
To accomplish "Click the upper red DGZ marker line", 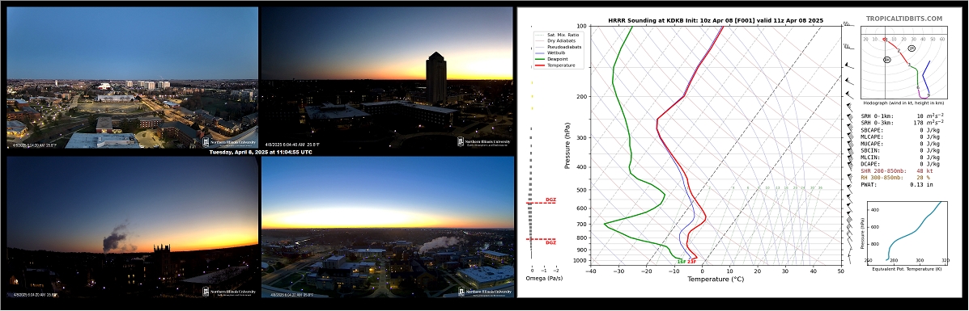I will 542,203.
